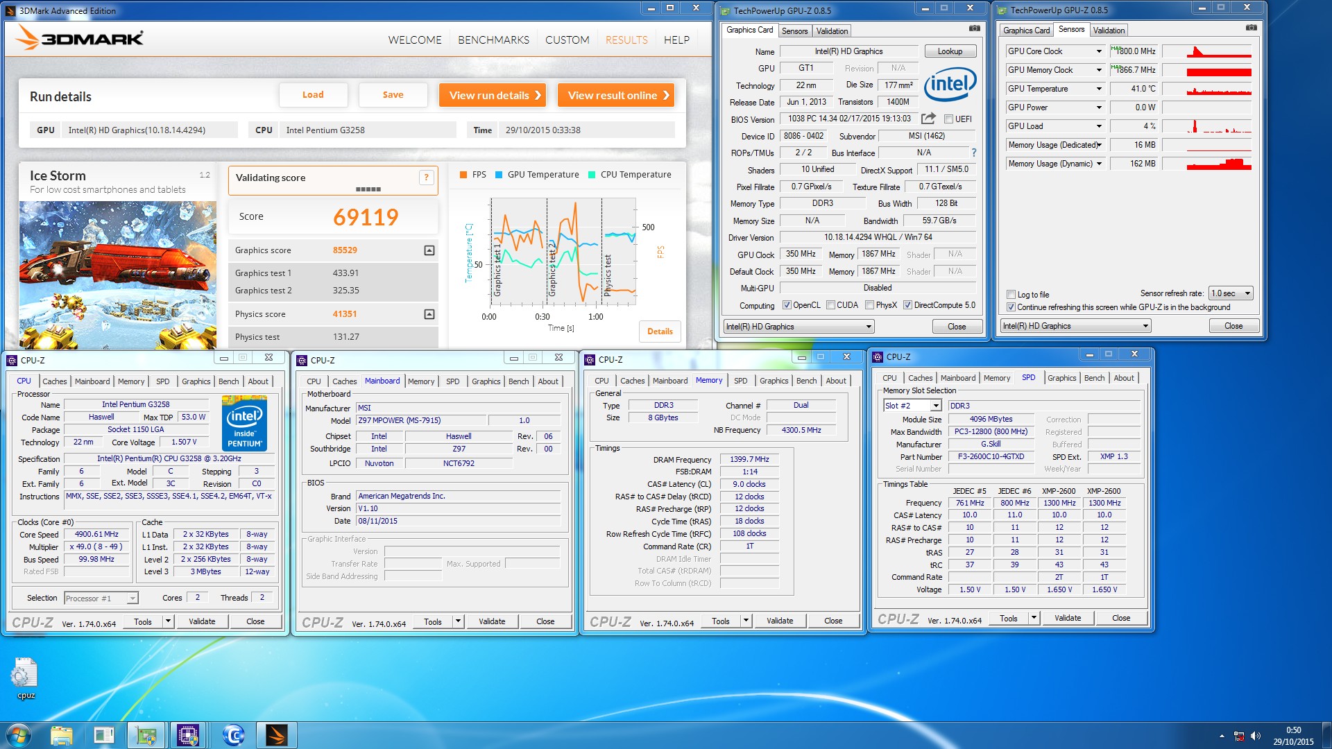Switch to Sensors tab in GPU-Z Graphics Card window
1332x749 pixels.
pos(794,31)
